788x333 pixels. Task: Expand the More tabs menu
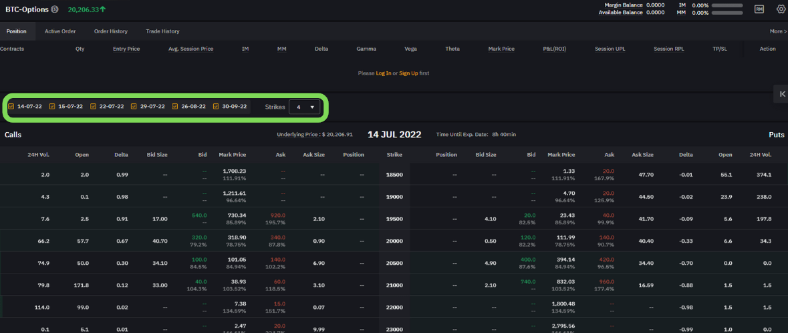(778, 31)
